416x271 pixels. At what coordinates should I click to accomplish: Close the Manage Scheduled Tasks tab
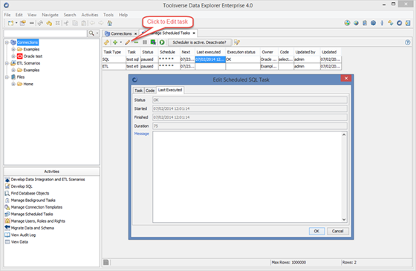pyautogui.click(x=194, y=33)
